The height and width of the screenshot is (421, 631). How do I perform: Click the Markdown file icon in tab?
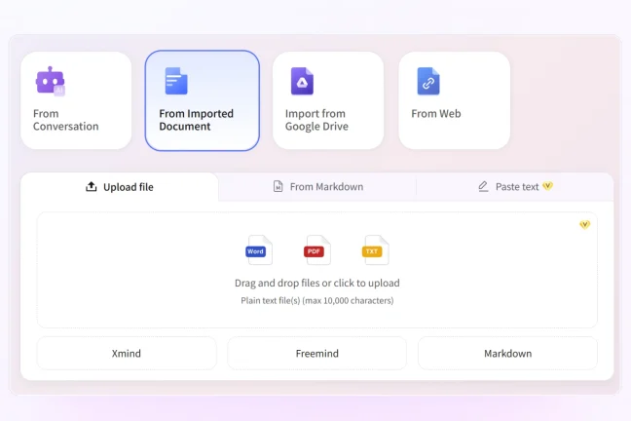tap(278, 186)
